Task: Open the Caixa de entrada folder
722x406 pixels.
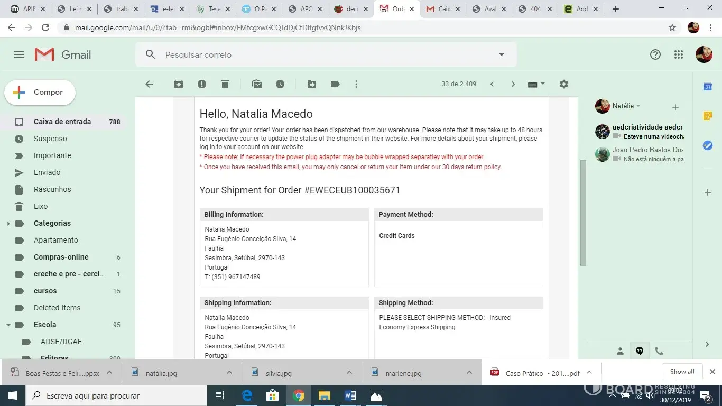Action: [62, 122]
